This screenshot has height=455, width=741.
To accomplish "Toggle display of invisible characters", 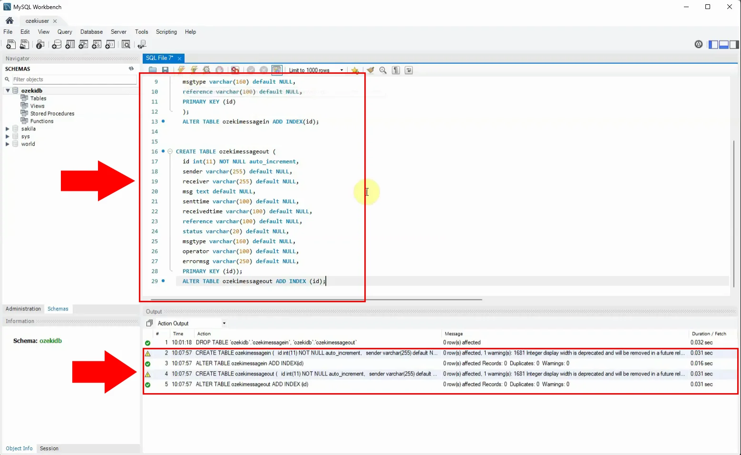I will (396, 70).
